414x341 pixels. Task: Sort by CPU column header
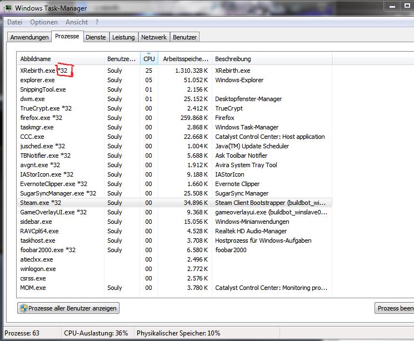pyautogui.click(x=149, y=59)
